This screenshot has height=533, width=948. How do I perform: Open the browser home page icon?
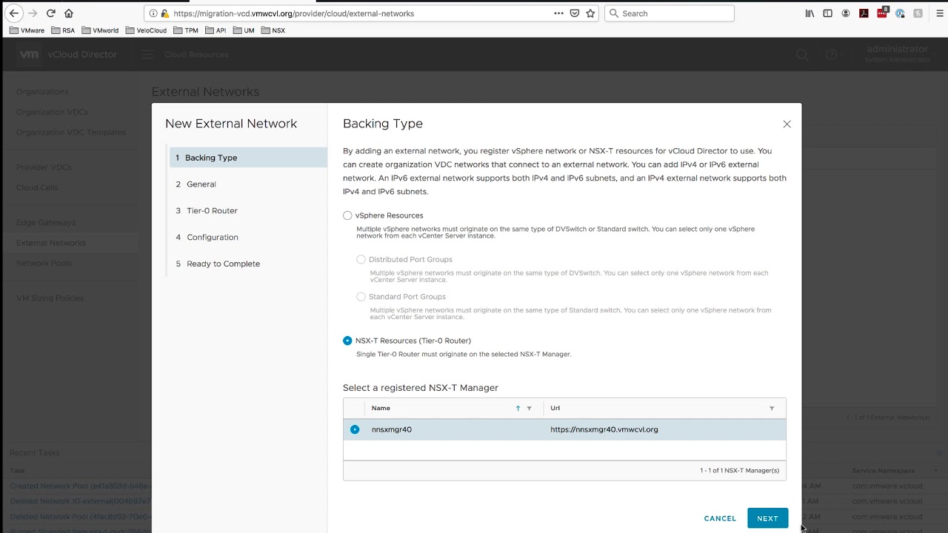(x=69, y=13)
